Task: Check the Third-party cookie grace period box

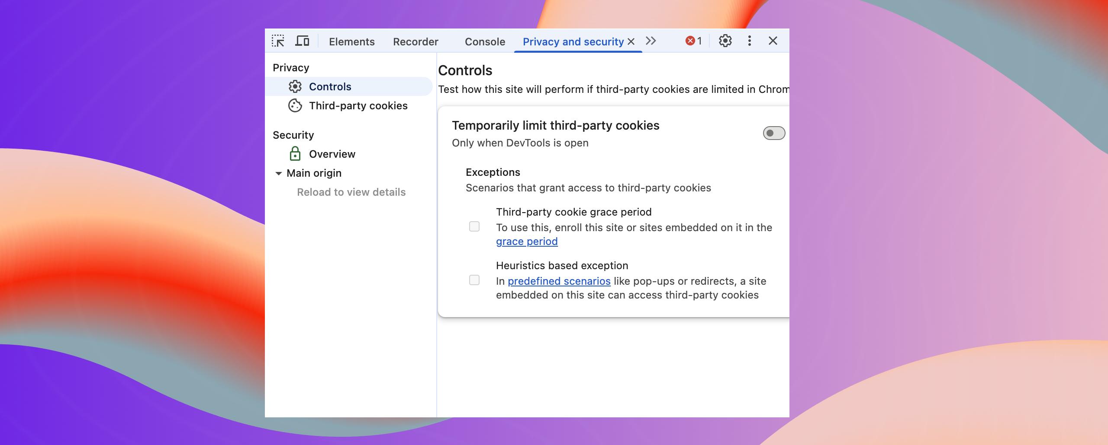Action: pos(474,227)
